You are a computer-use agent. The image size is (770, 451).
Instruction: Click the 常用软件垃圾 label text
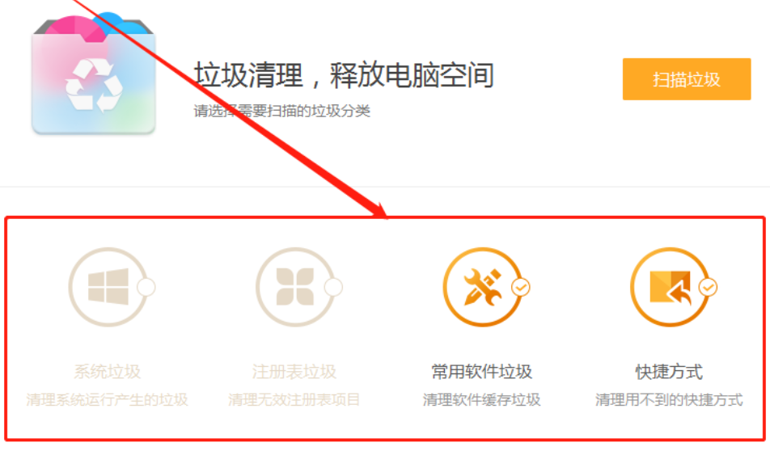[x=482, y=372]
